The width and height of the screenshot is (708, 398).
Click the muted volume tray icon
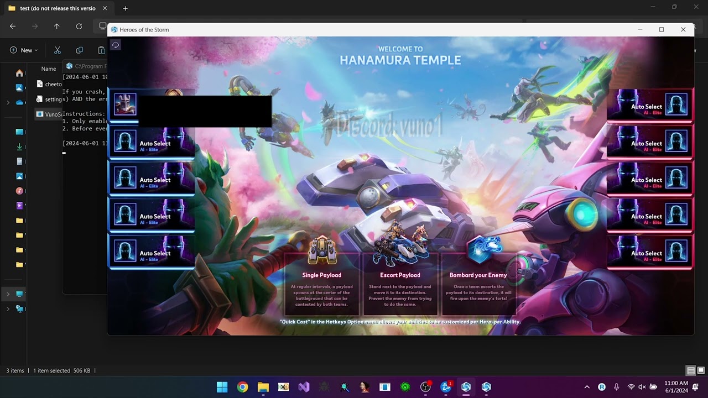point(642,387)
